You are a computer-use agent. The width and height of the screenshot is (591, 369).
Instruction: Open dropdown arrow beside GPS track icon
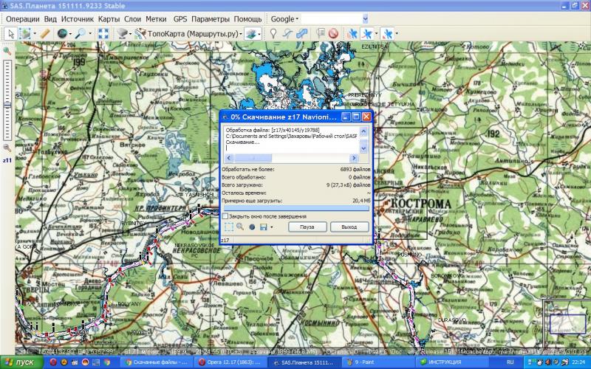[x=376, y=34]
